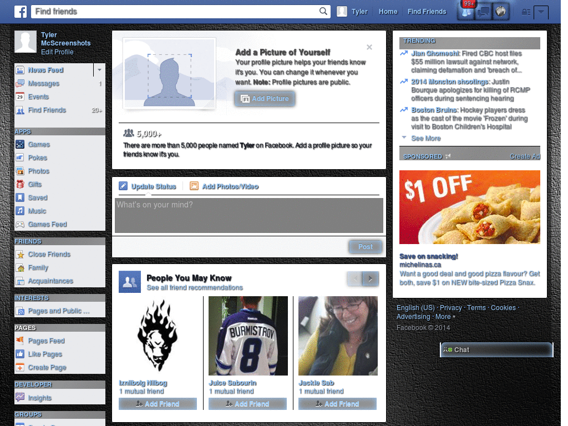Open privacy shortcuts lock icon
568x426 pixels.
(526, 12)
